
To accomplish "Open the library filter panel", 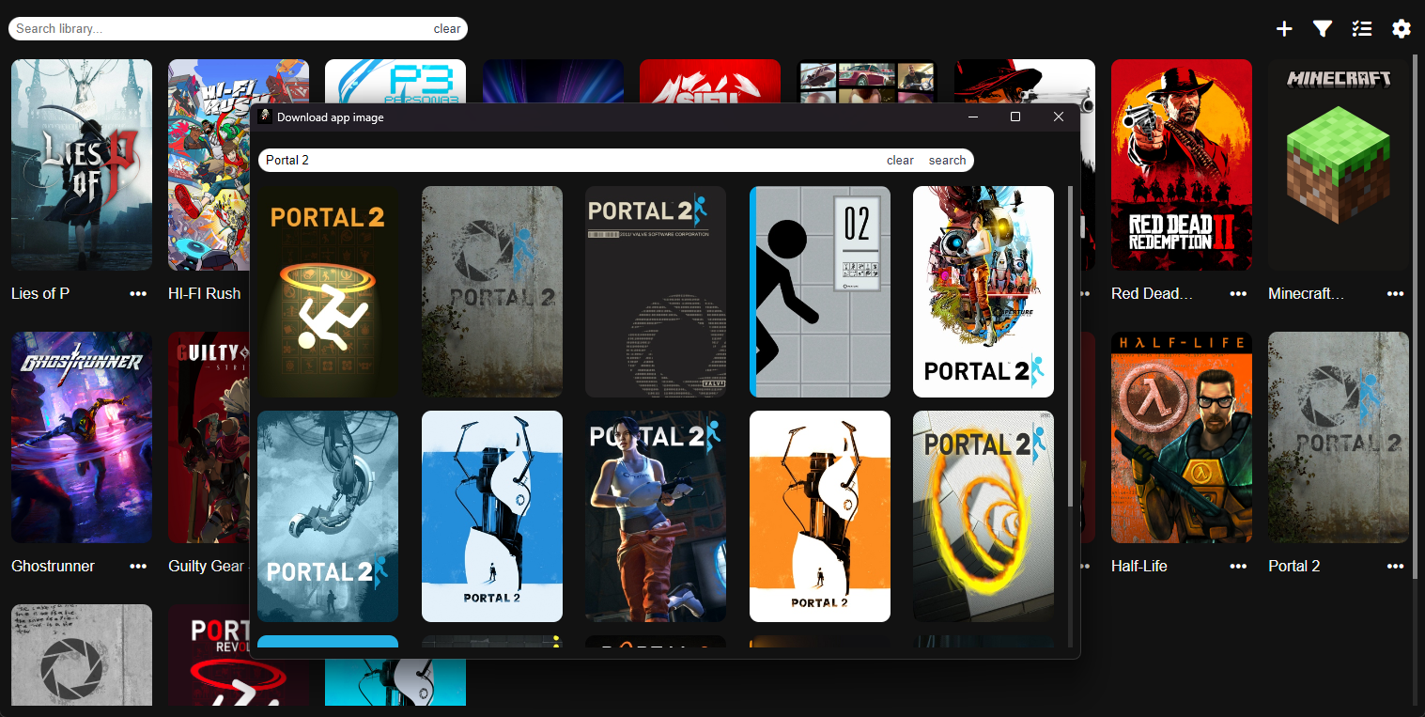I will [1323, 28].
